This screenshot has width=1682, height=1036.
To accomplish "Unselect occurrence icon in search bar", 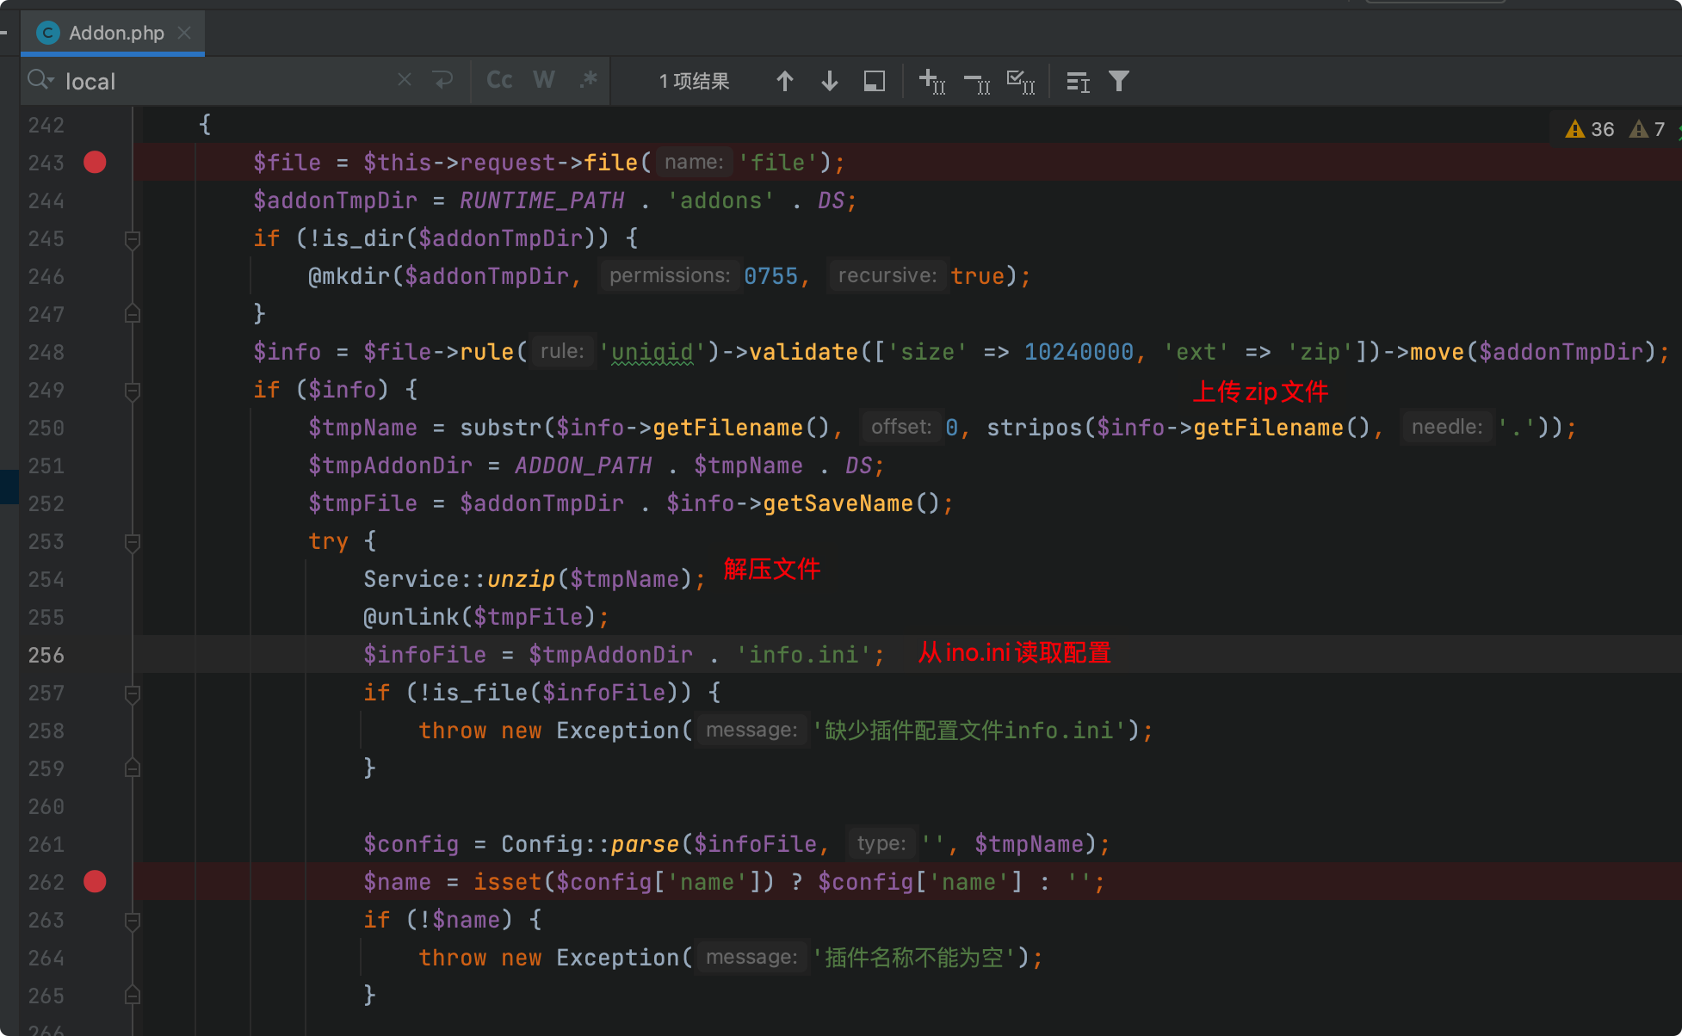I will [977, 82].
